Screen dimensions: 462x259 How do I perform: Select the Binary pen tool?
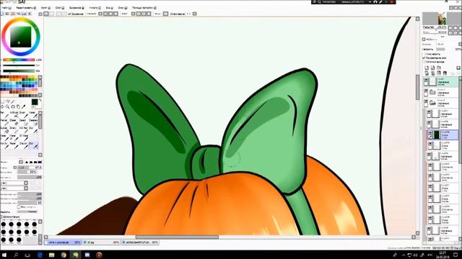[14, 129]
